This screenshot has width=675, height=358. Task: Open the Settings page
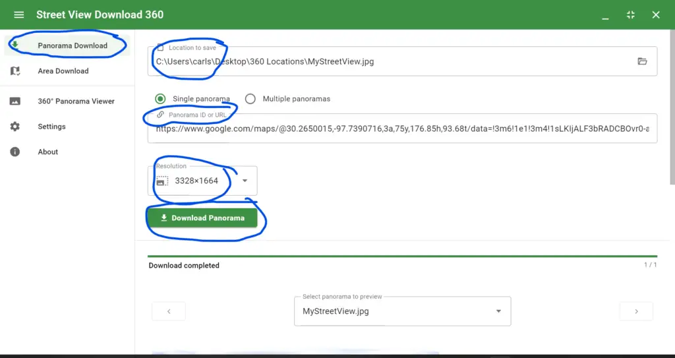click(x=67, y=127)
